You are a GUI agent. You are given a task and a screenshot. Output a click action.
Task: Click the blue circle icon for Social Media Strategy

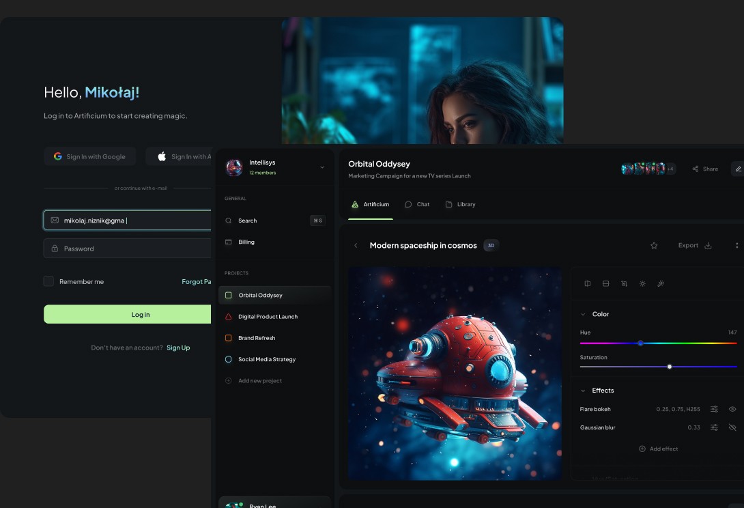pyautogui.click(x=228, y=359)
